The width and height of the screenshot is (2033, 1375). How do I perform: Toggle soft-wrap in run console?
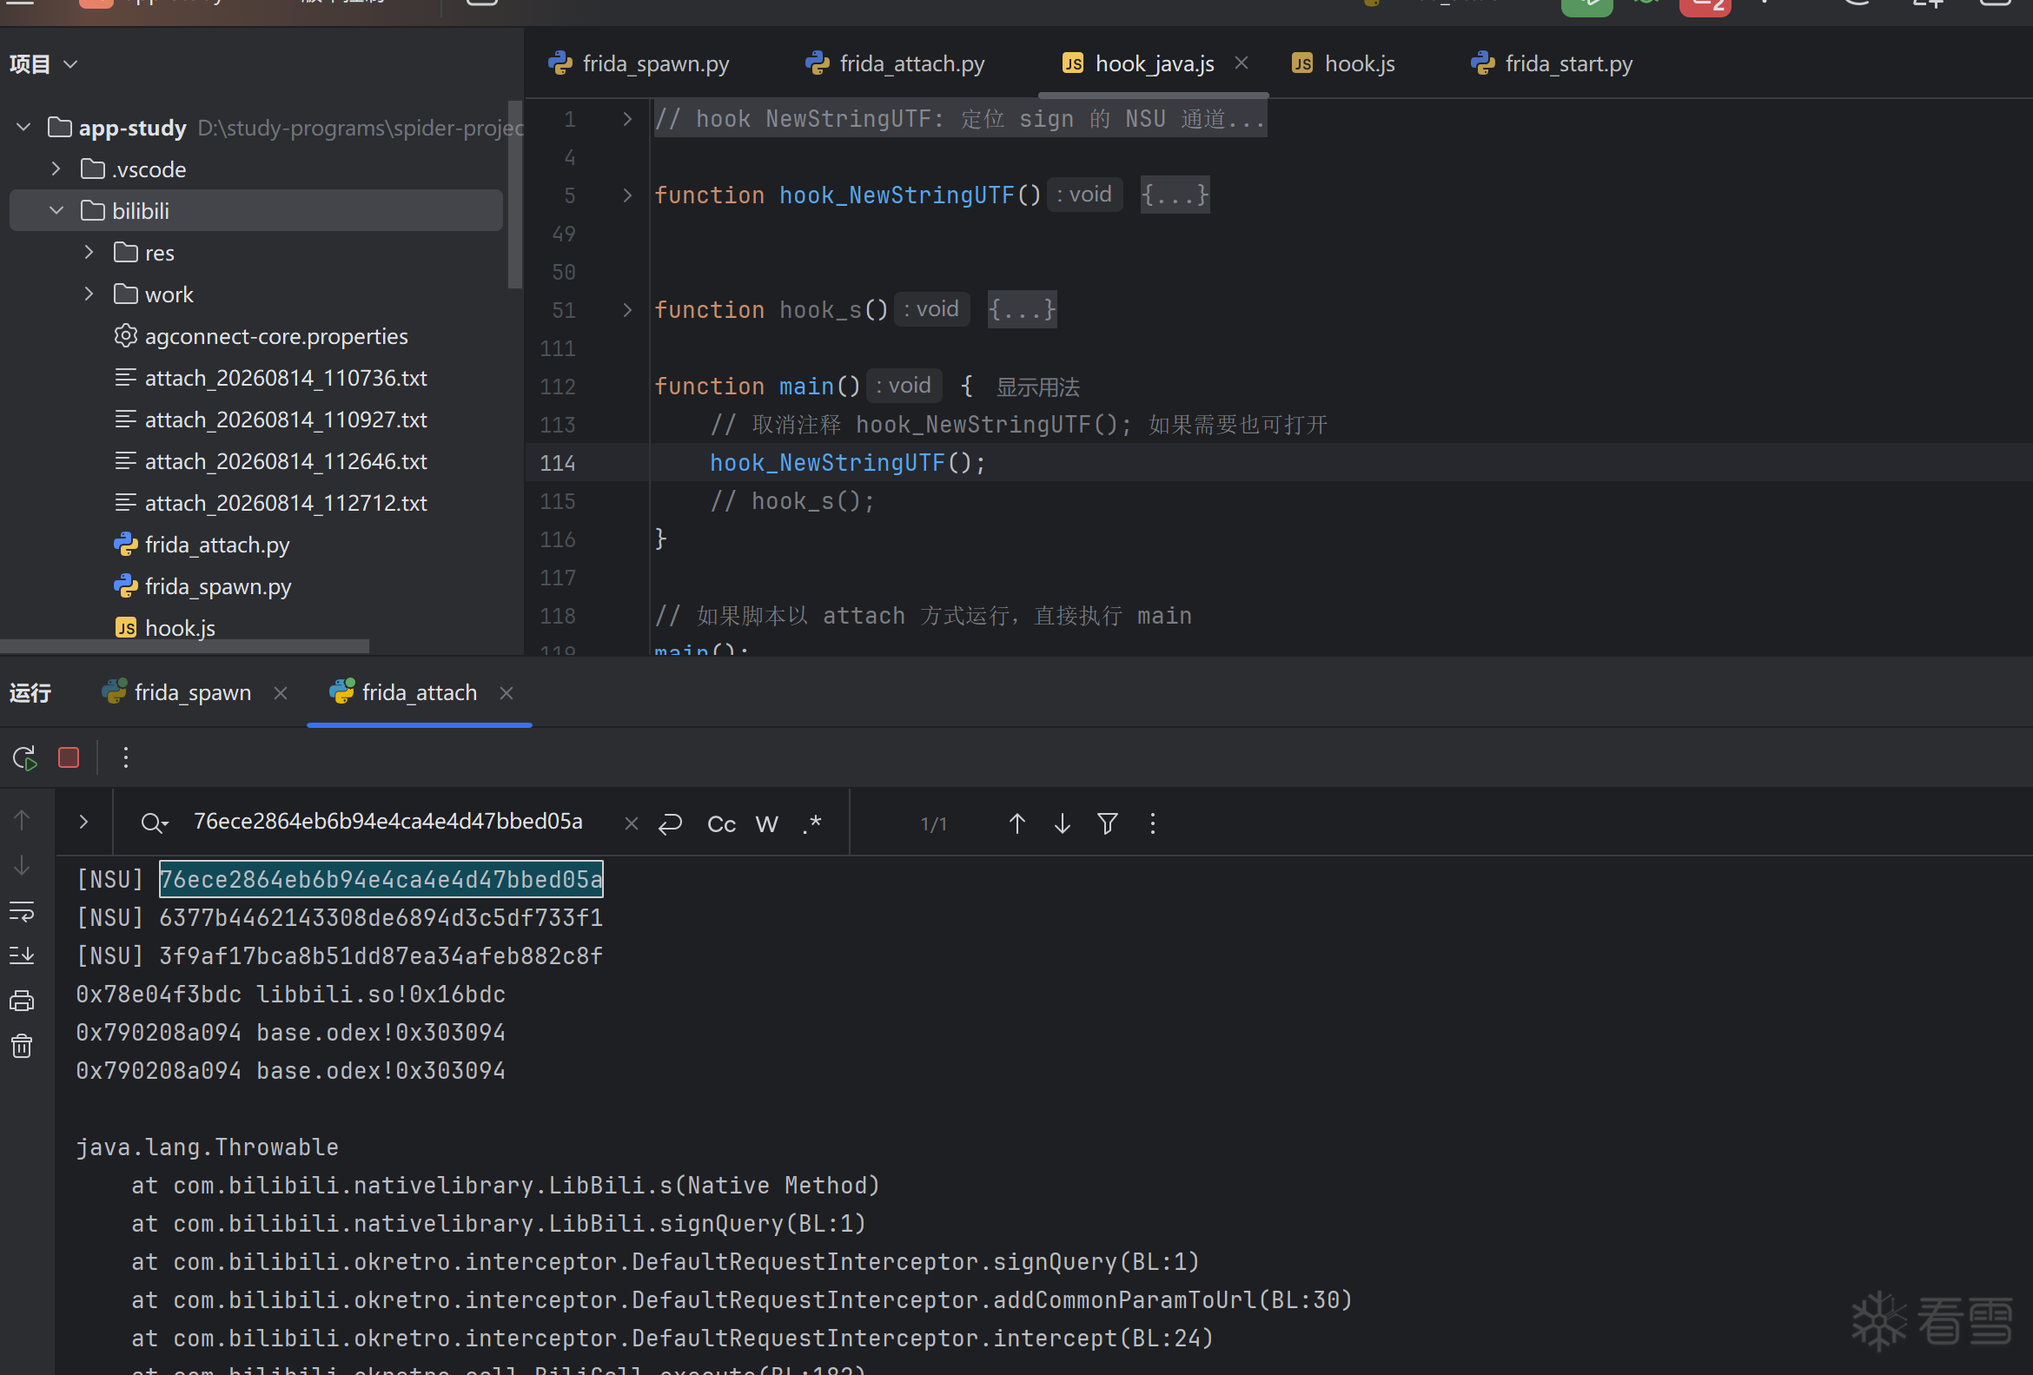pos(22,911)
